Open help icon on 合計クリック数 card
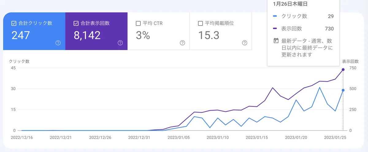This screenshot has height=152, width=368. (58, 43)
